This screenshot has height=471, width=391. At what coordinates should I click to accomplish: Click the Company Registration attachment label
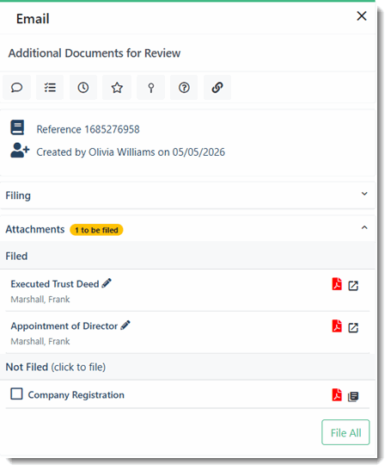(76, 394)
